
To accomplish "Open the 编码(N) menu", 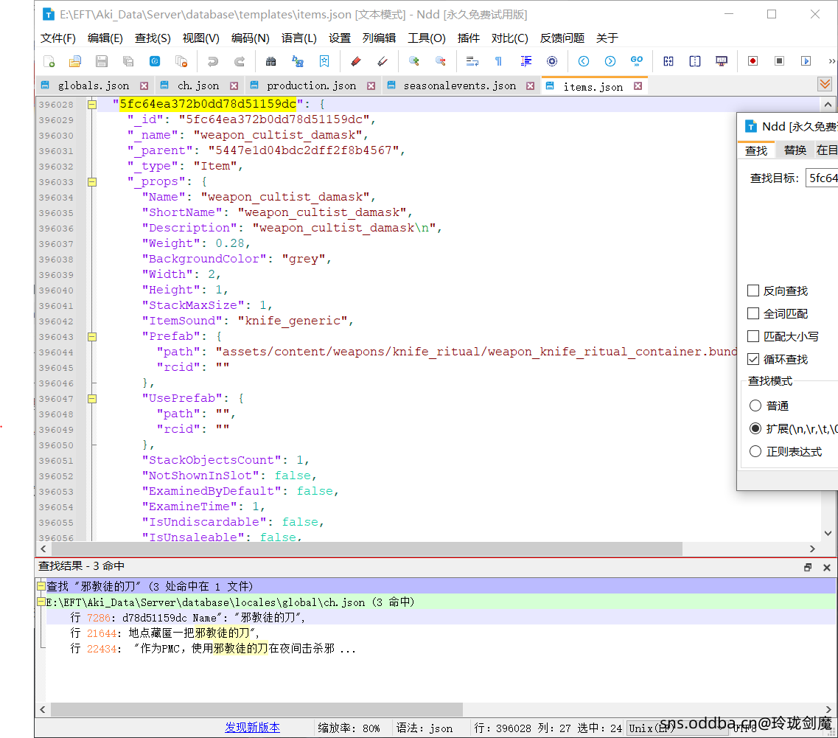I will coord(250,38).
